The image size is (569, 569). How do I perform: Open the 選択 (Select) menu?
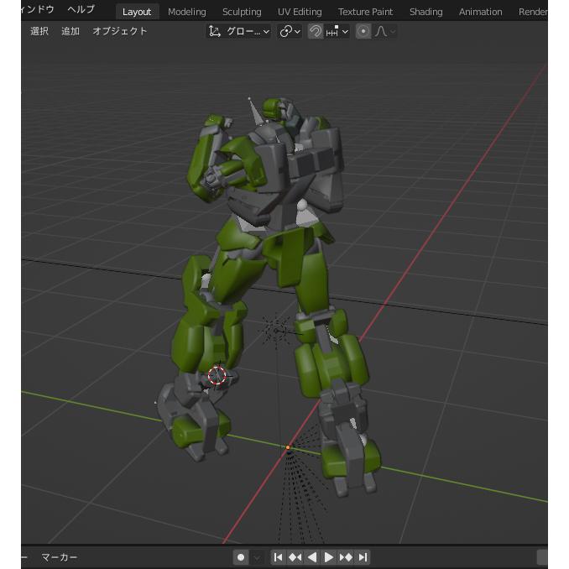39,31
